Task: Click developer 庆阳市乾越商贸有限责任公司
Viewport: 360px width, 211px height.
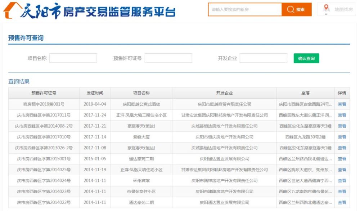Action: pos(225,104)
